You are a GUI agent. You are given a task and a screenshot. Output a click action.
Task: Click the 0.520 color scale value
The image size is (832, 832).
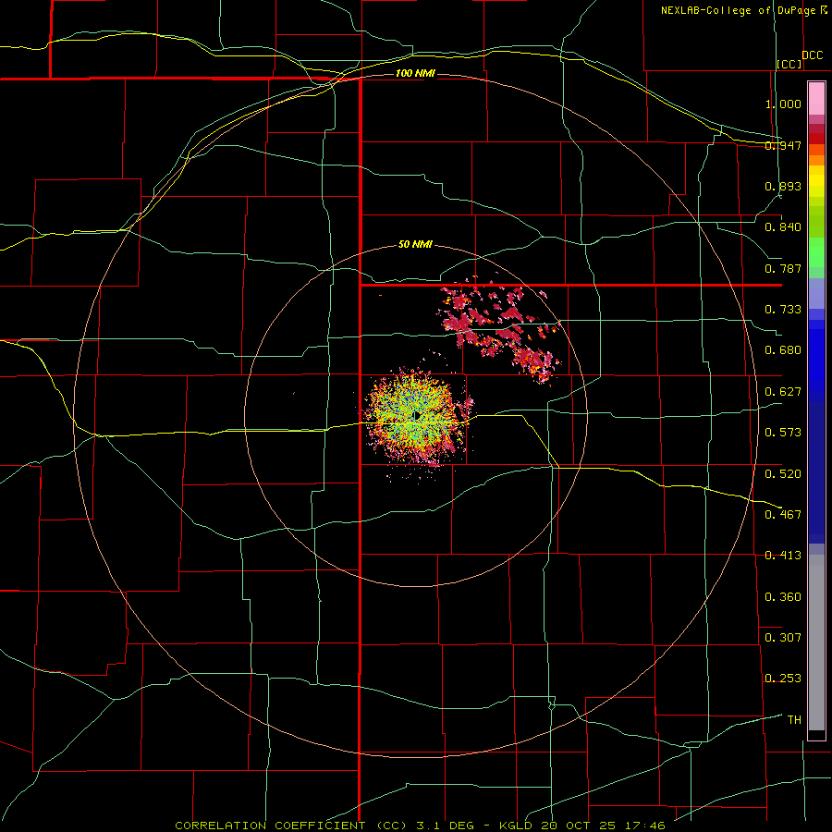coord(783,474)
